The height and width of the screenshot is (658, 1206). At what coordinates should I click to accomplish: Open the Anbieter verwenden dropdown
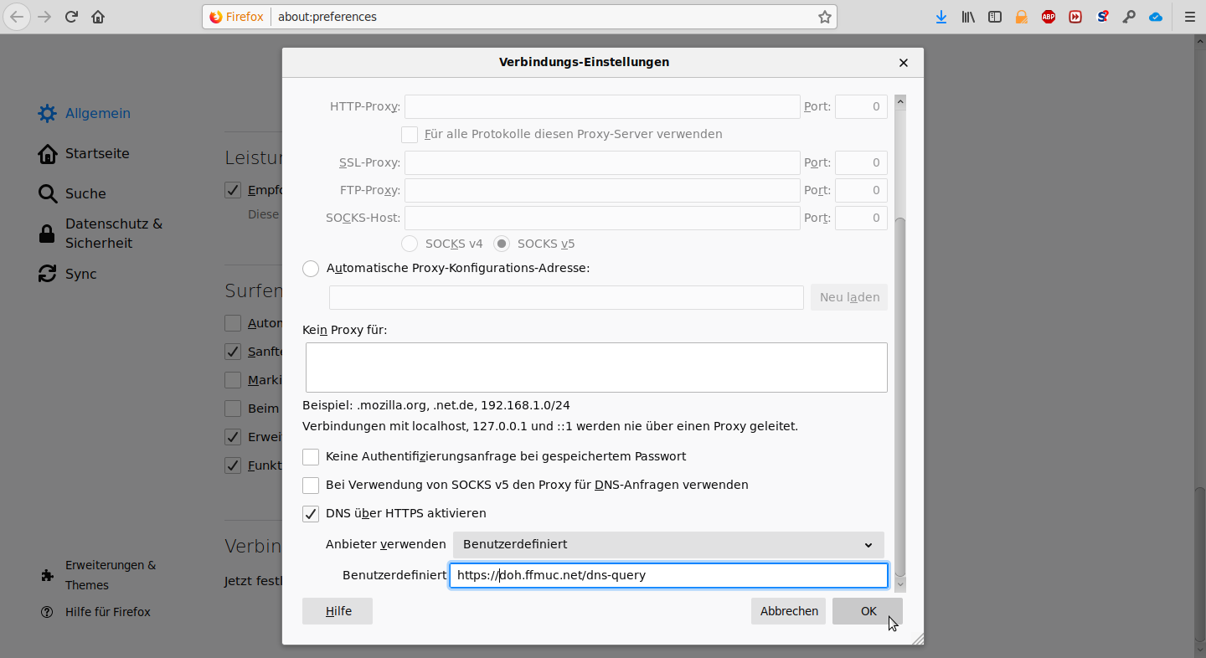point(668,545)
